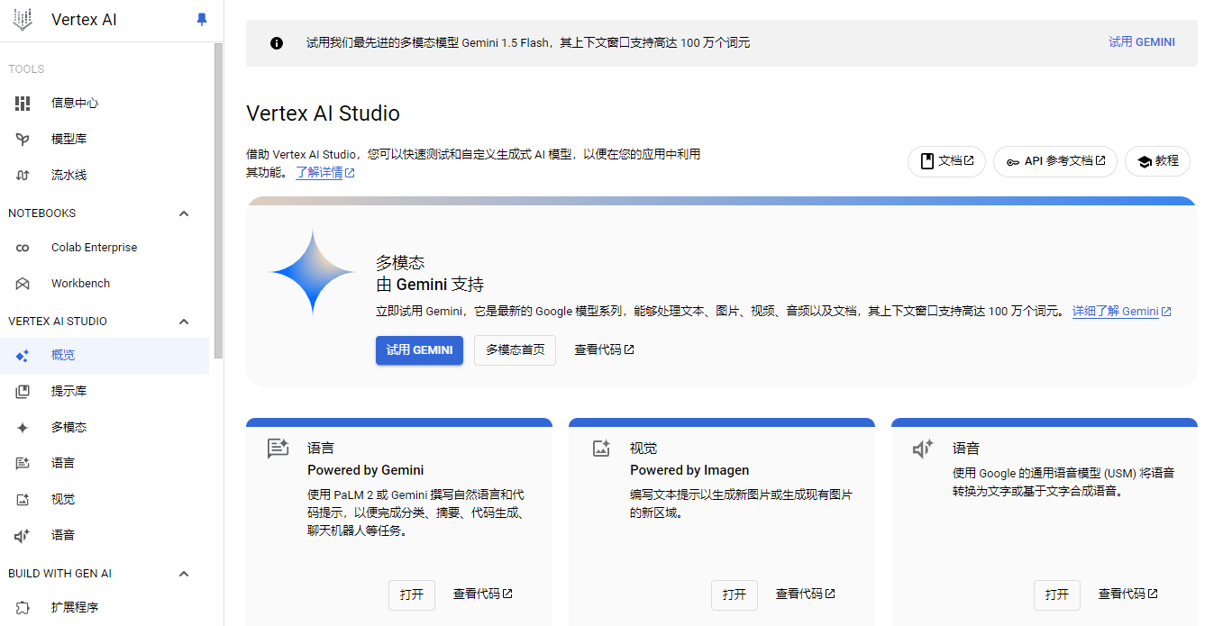Click the sidebar 语音 speaker icon
This screenshot has width=1223, height=626.
click(x=23, y=536)
